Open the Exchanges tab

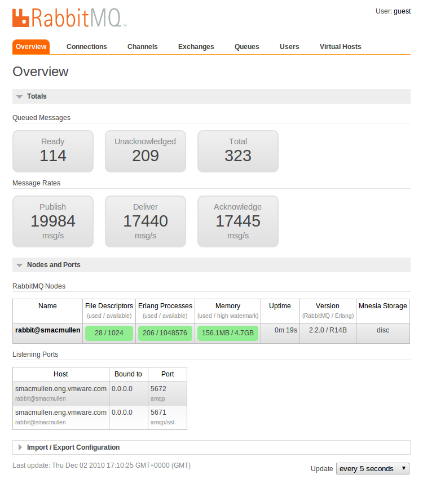pyautogui.click(x=196, y=47)
